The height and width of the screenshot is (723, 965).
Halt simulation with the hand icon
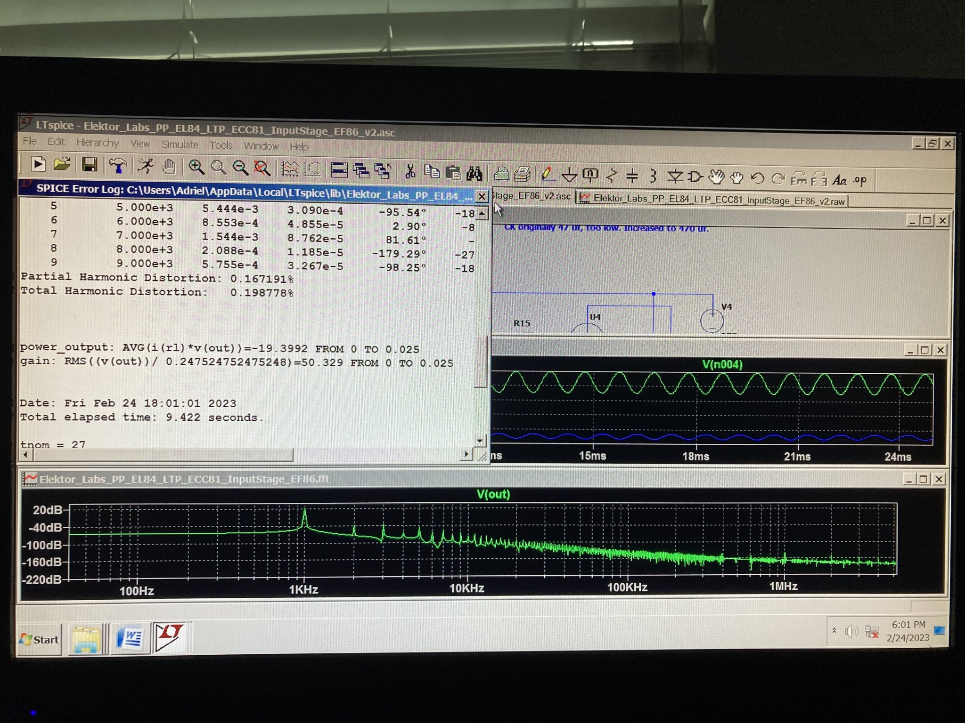coord(169,167)
